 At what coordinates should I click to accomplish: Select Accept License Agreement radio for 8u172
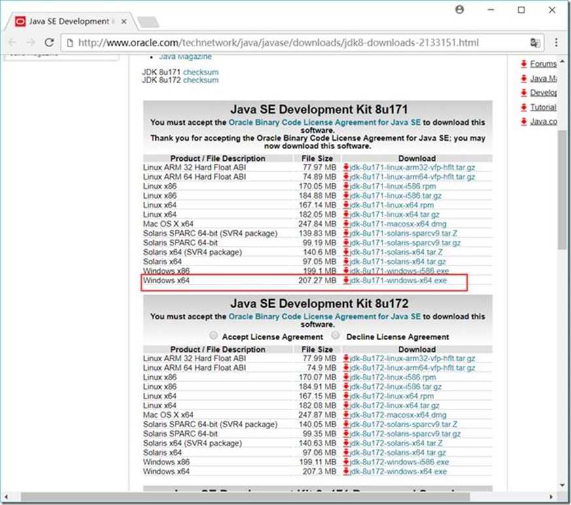tap(213, 336)
